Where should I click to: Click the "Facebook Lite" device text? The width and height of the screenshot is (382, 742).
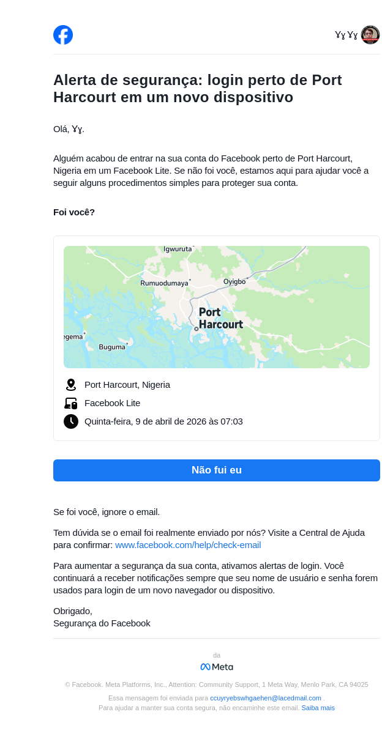click(x=112, y=403)
